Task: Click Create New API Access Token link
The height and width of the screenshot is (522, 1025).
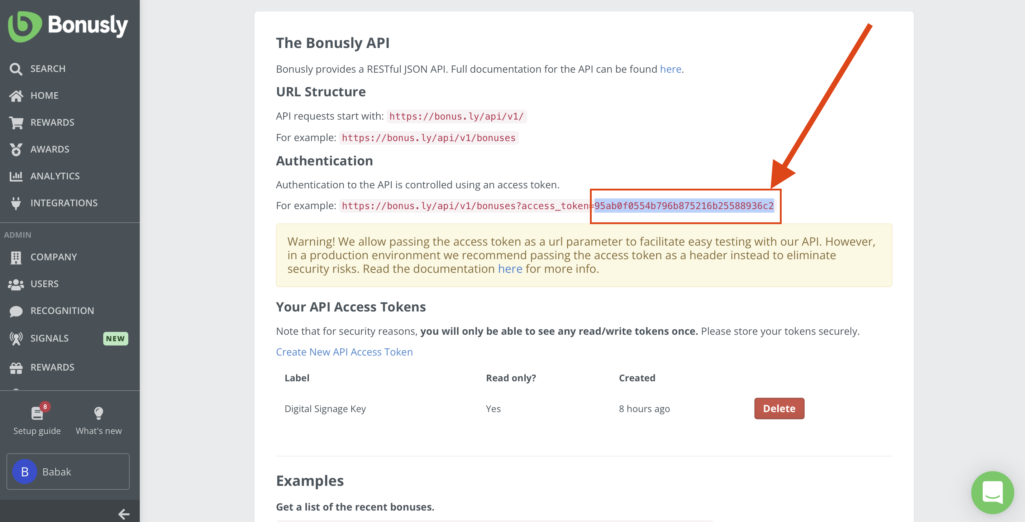Action: [344, 352]
